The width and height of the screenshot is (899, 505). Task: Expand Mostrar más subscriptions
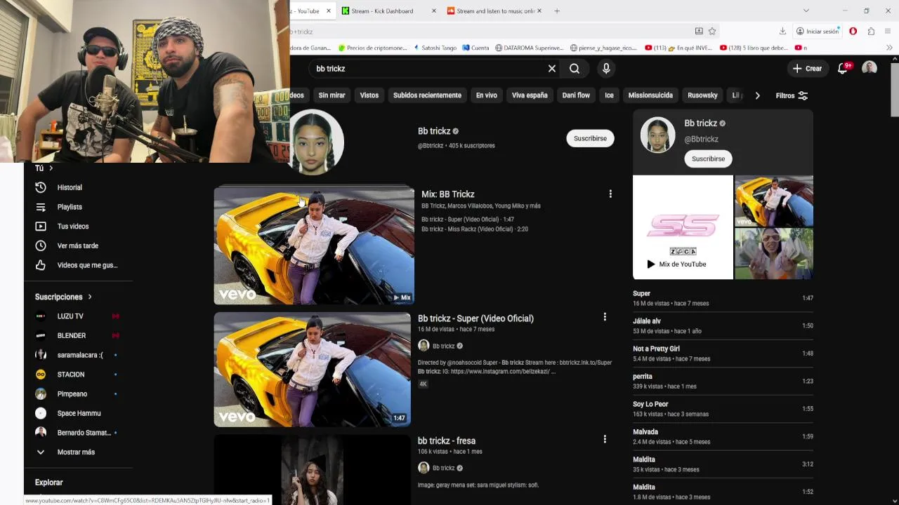[77, 452]
